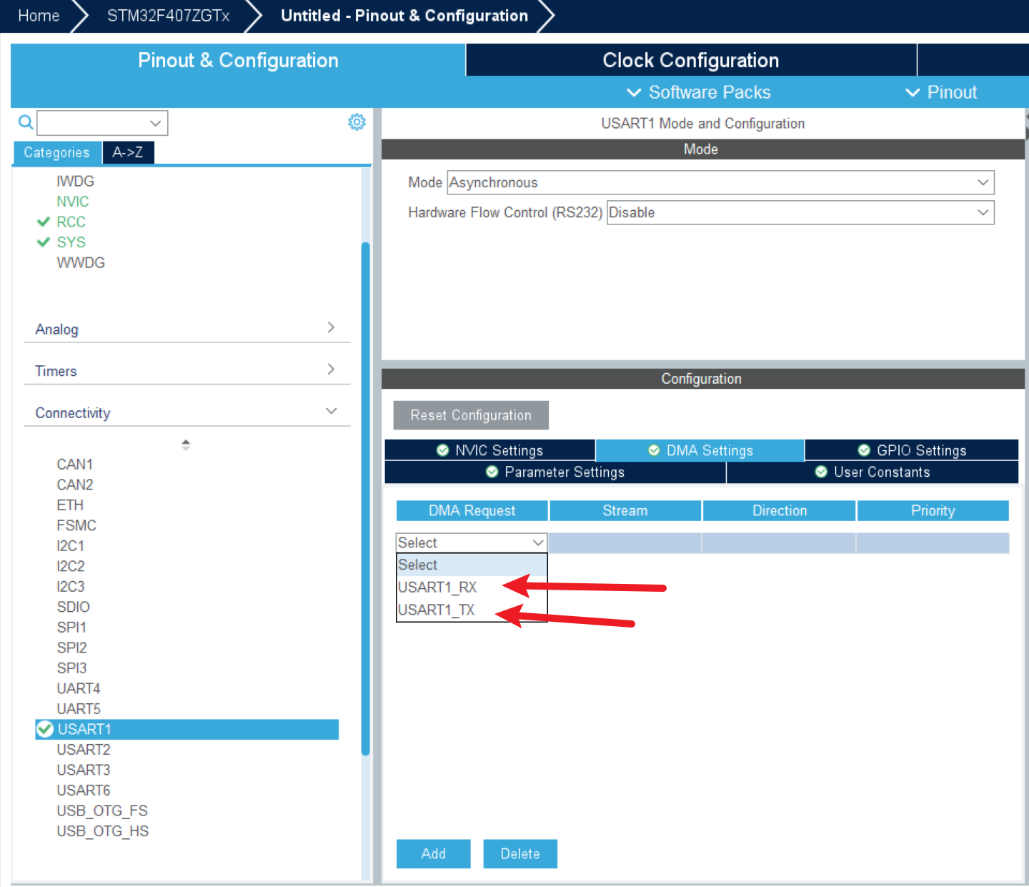The height and width of the screenshot is (887, 1029).
Task: Open the Mode Asynchronous dropdown
Action: tap(720, 182)
